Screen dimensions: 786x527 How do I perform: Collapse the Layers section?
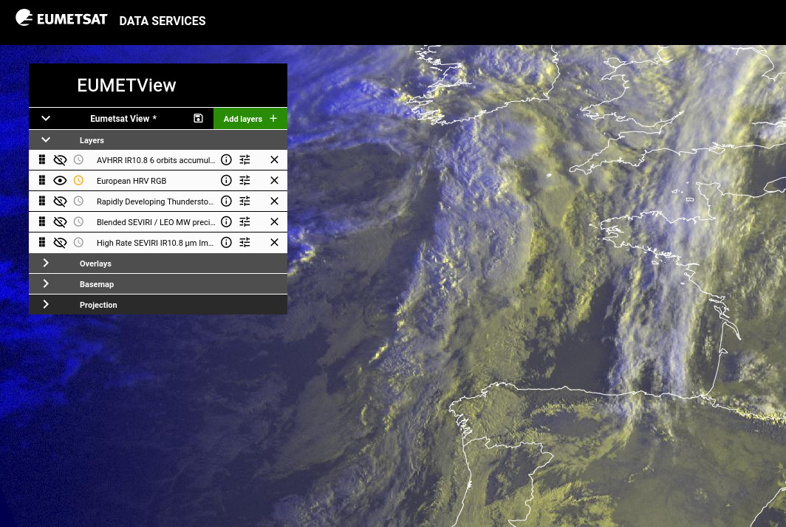pyautogui.click(x=46, y=139)
